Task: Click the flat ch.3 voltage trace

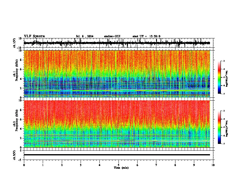Action: point(117,155)
